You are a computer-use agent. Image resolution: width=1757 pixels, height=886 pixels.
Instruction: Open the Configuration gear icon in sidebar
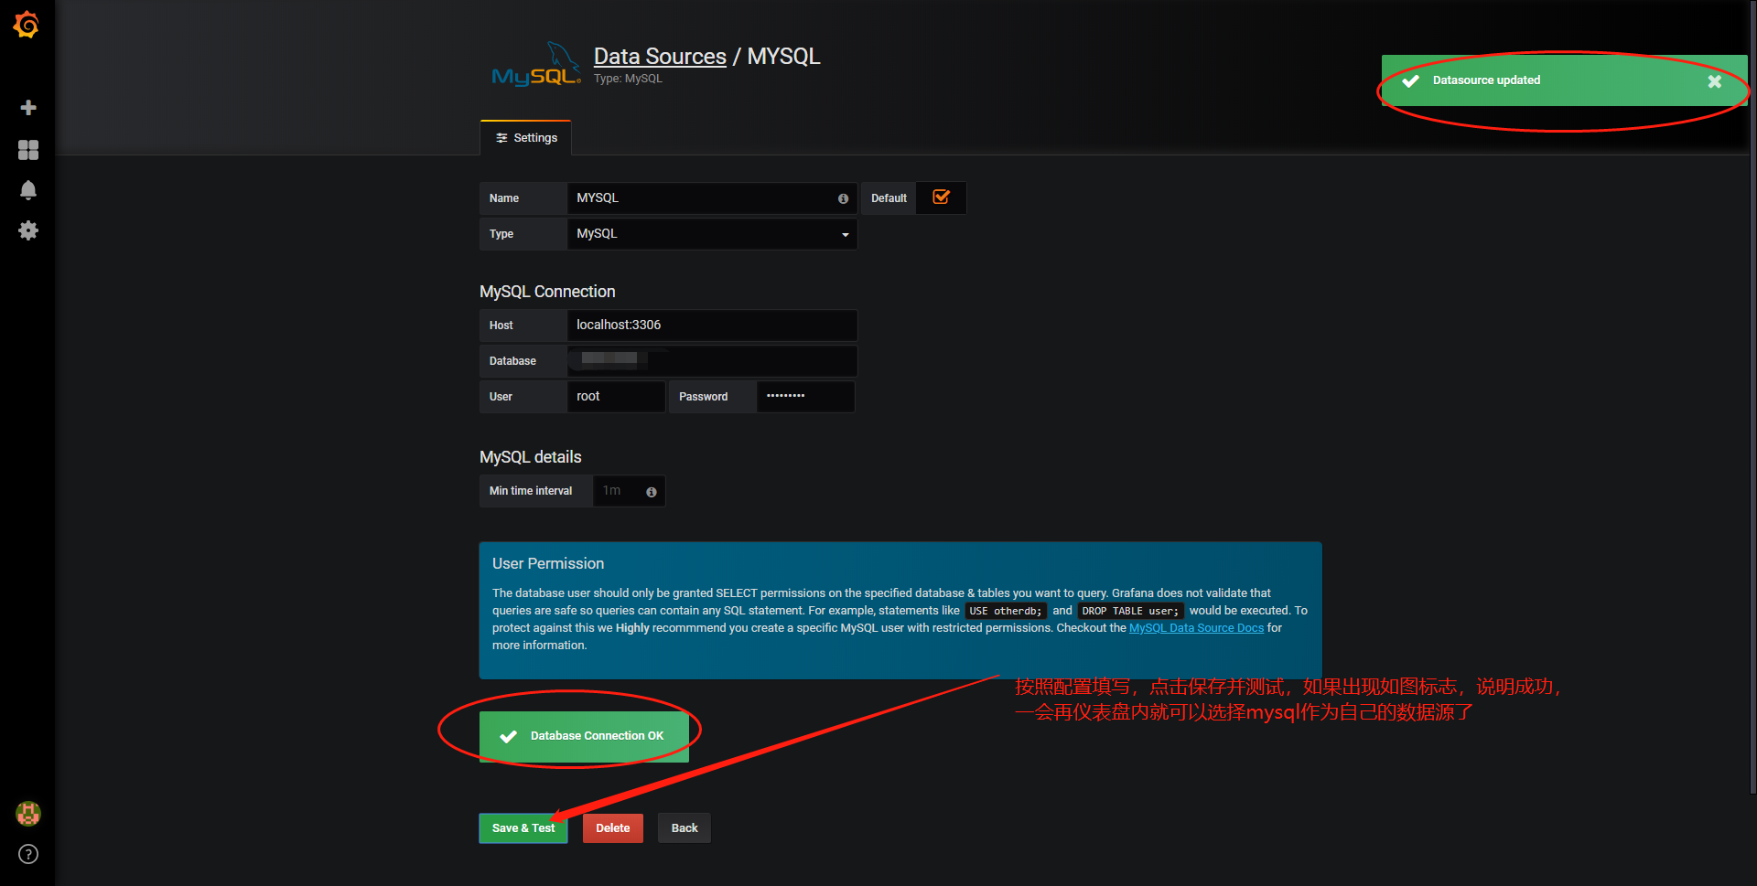coord(28,230)
